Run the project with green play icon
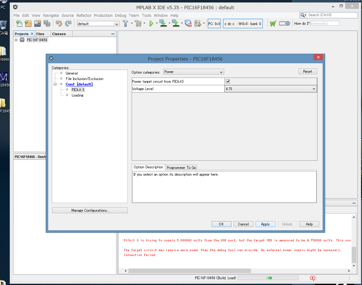The width and height of the screenshot is (362, 285). pos(151,23)
